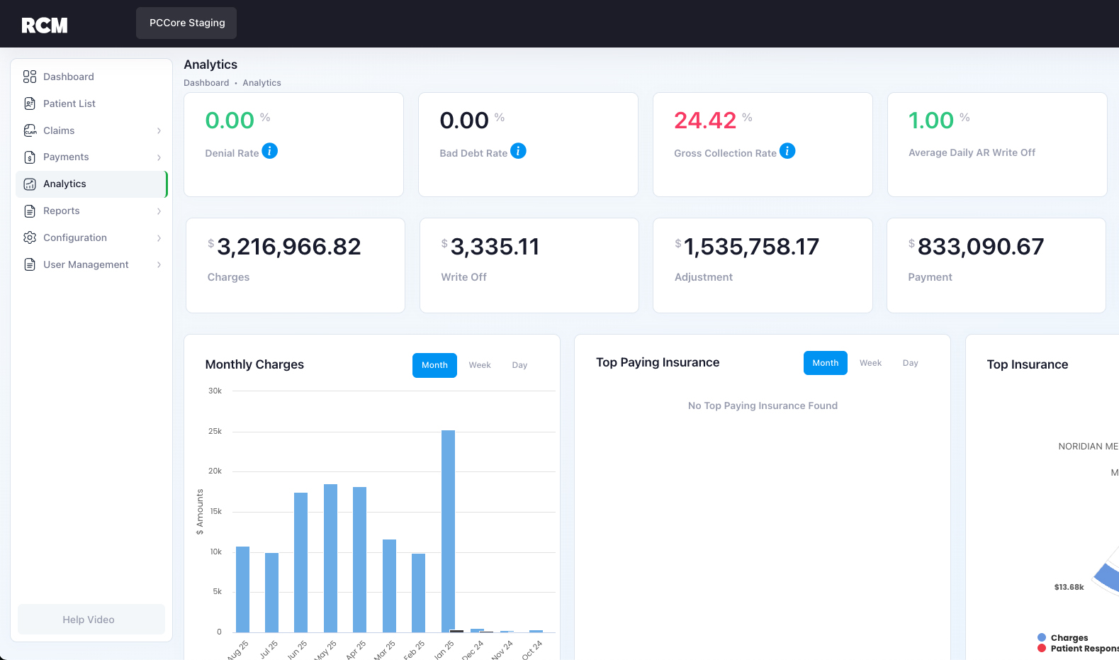Open the Payments sidebar item
1119x660 pixels.
(91, 157)
